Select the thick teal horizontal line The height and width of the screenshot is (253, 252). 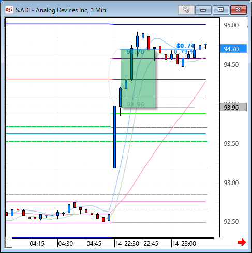point(106,134)
